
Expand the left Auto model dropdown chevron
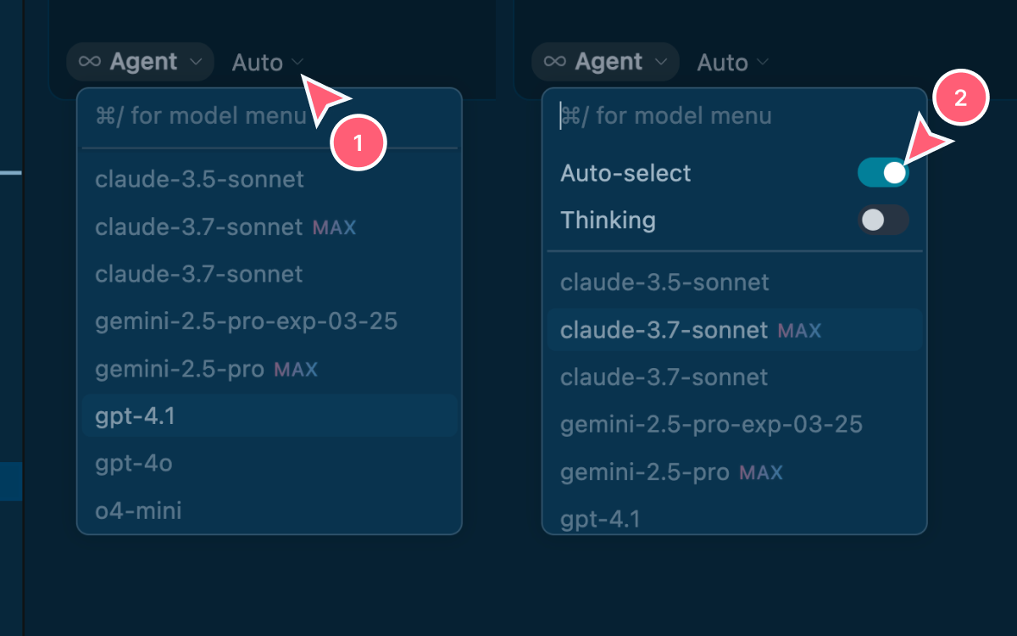pos(297,62)
